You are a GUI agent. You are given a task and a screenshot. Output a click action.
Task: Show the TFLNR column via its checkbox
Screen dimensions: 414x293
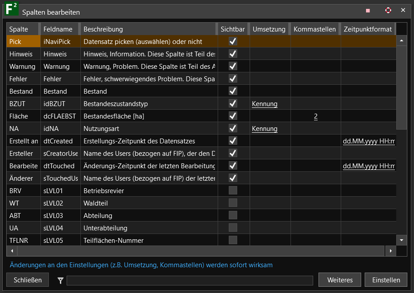(x=233, y=240)
